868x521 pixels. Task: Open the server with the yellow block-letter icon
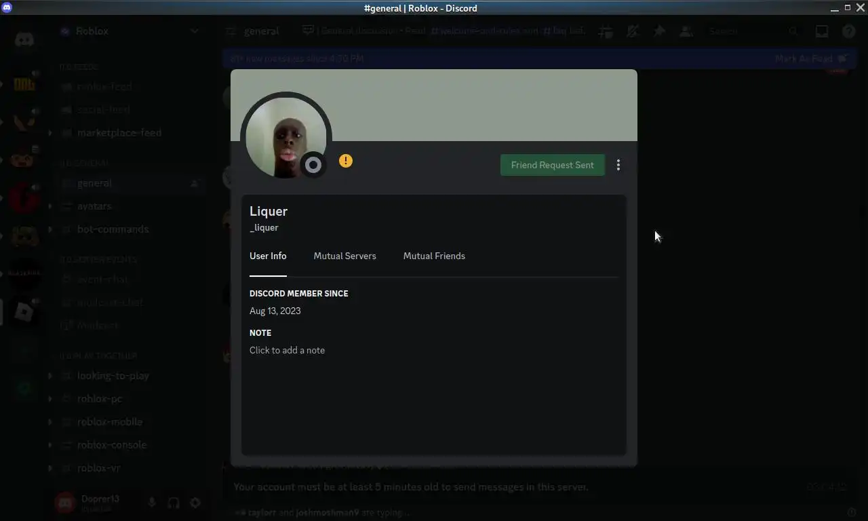pos(24,84)
